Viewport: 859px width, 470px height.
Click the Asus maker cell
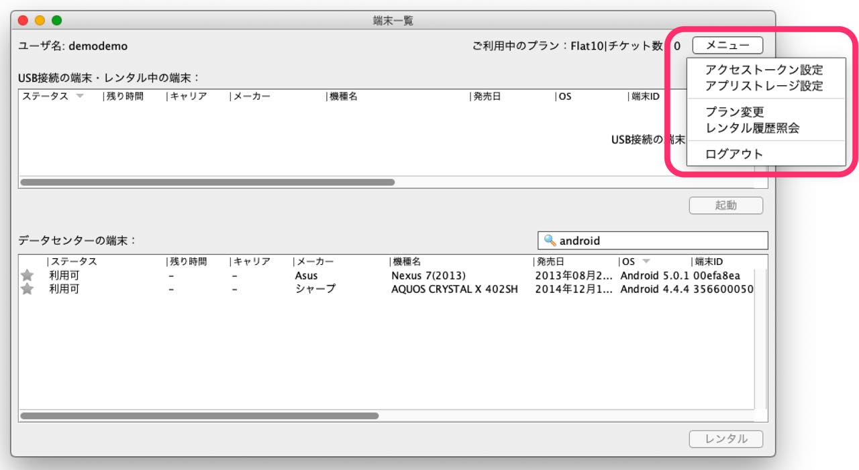[306, 276]
